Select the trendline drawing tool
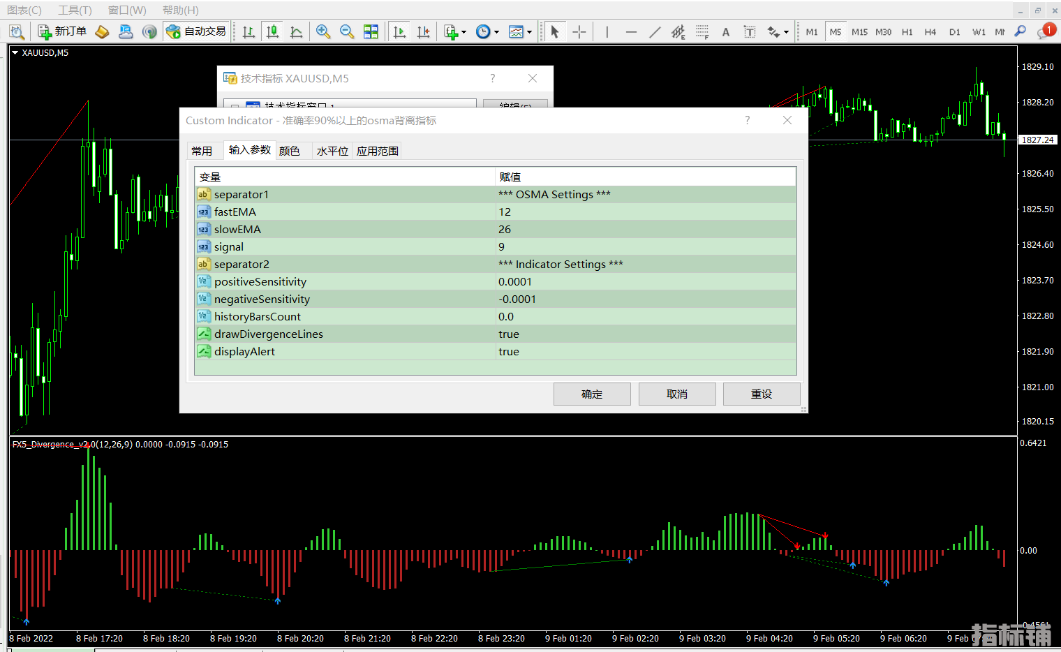 655,31
